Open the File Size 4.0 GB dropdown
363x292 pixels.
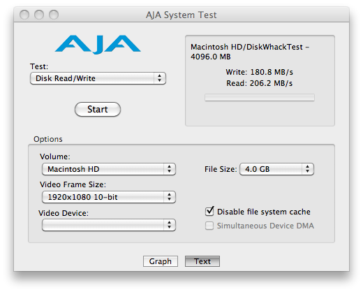tap(276, 169)
